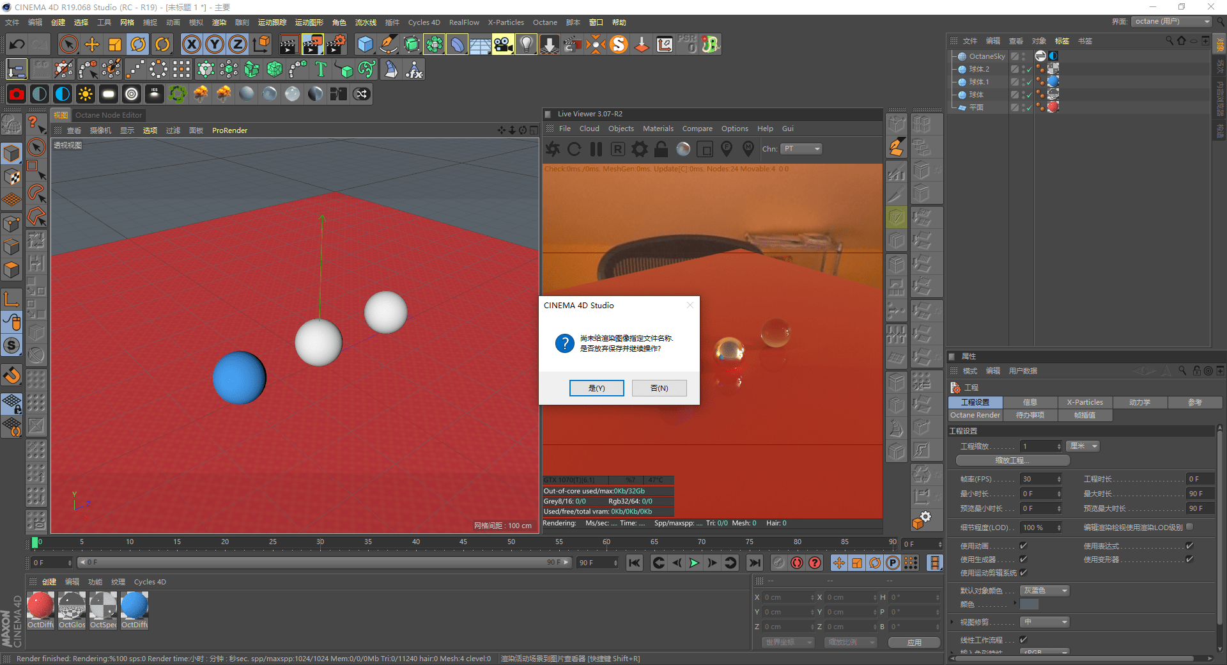
Task: Switch to the Octane Render tab
Action: click(975, 415)
